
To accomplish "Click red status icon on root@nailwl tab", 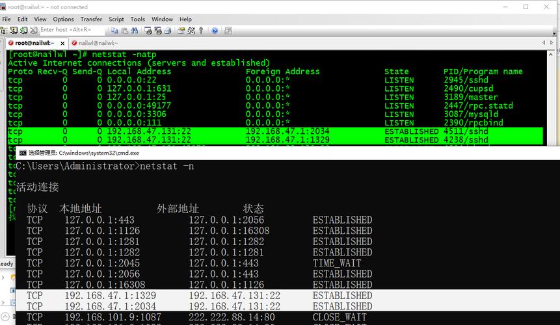I will pyautogui.click(x=10, y=43).
